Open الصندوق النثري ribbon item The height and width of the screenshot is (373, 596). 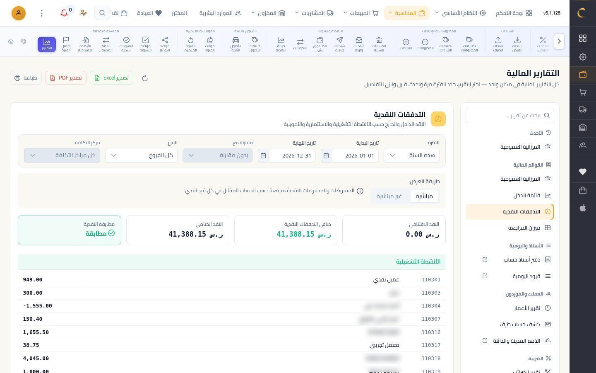tap(320, 44)
